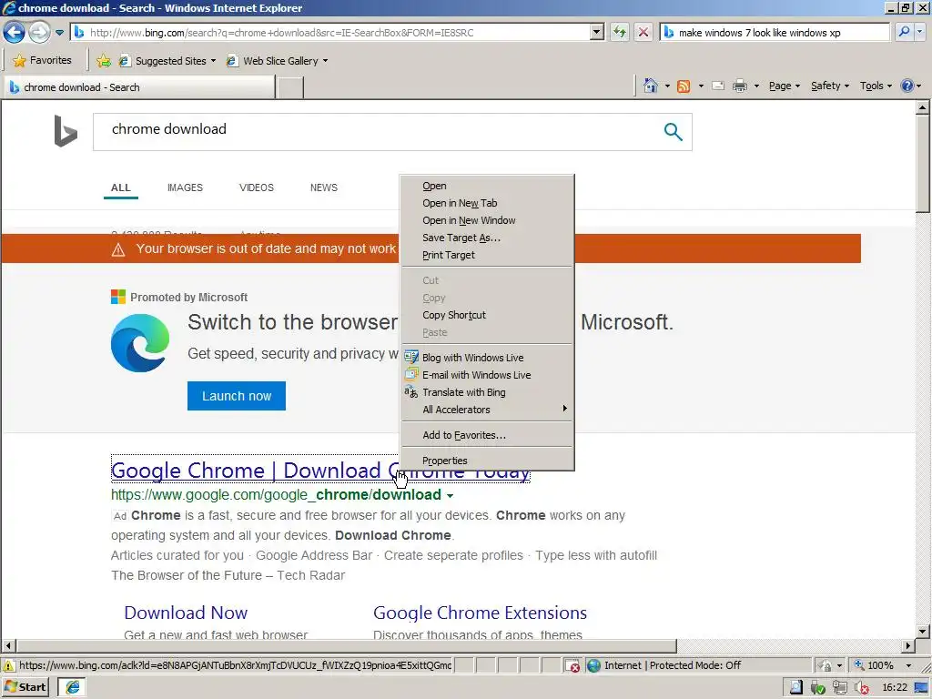Click Internet Explorer taskbar icon
932x699 pixels.
click(x=73, y=687)
